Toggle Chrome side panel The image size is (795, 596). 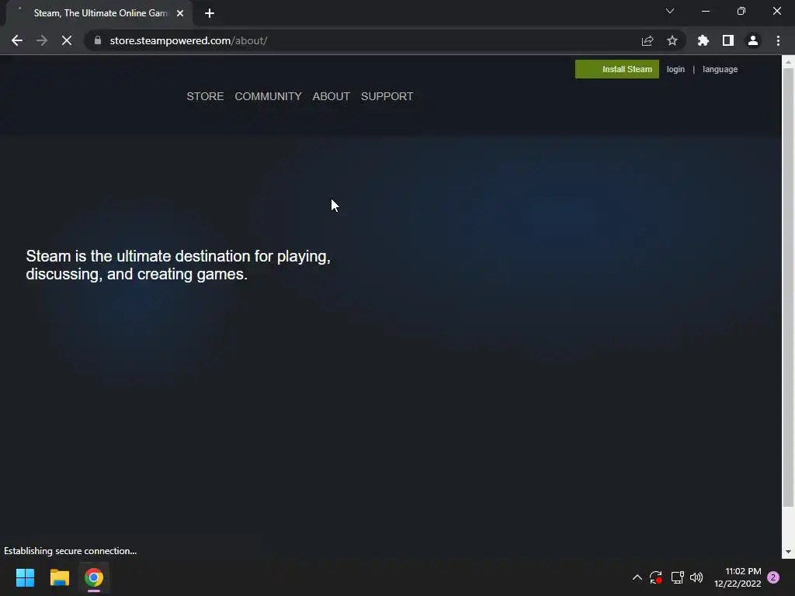tap(727, 40)
